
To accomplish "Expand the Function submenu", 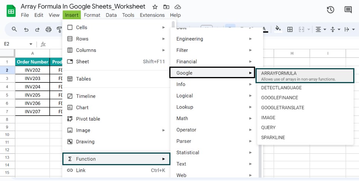I will pyautogui.click(x=116, y=159).
